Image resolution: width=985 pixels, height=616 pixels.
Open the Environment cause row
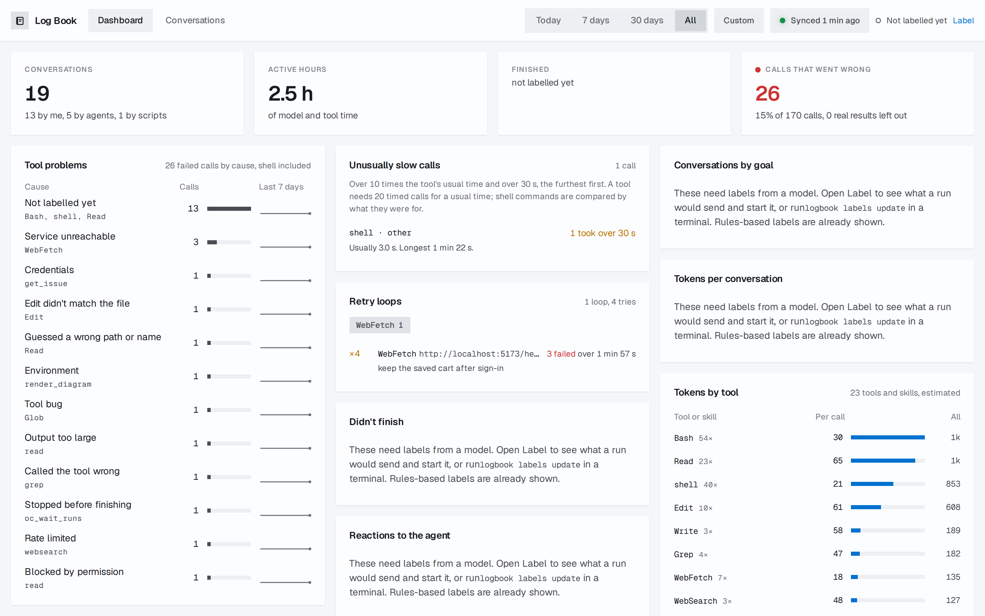click(168, 376)
